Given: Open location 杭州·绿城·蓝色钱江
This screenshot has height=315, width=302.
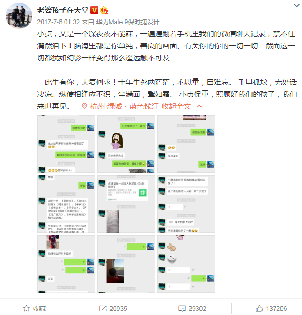Looking at the screenshot, I should click(124, 106).
